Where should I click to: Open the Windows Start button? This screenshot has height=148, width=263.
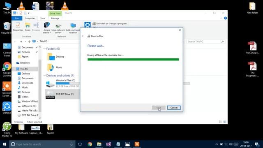5,144
